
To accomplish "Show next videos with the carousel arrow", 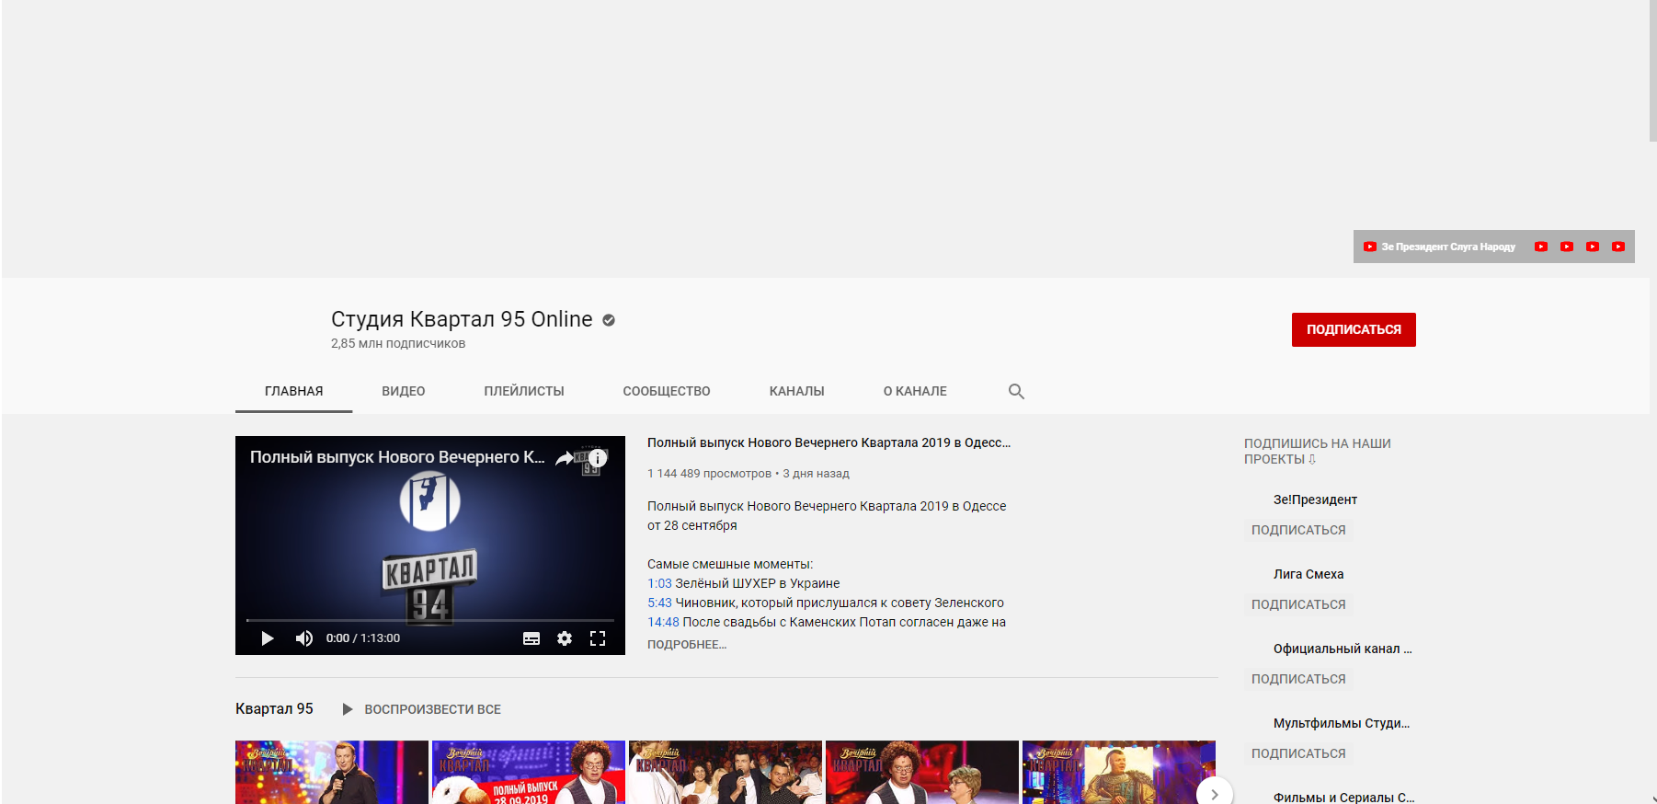I will pos(1215,795).
